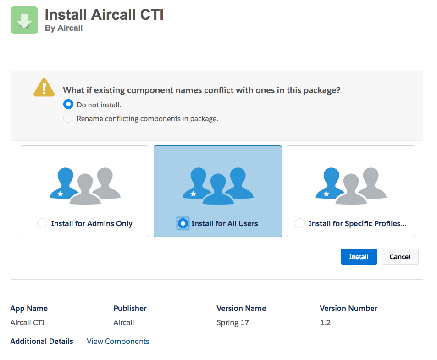This screenshot has width=437, height=360.
Task: Click the green package download icon
Action: coord(24,21)
